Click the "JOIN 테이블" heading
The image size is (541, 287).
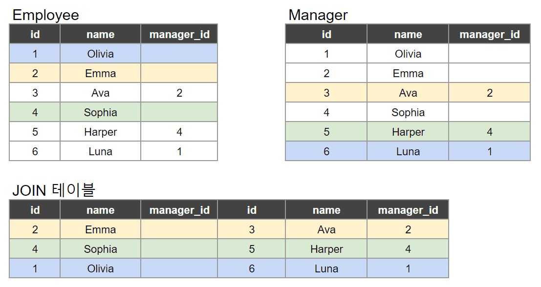tap(53, 190)
